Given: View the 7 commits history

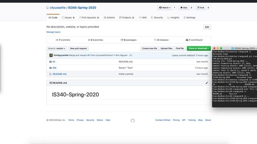Looking at the screenshot, I should 63,40.
